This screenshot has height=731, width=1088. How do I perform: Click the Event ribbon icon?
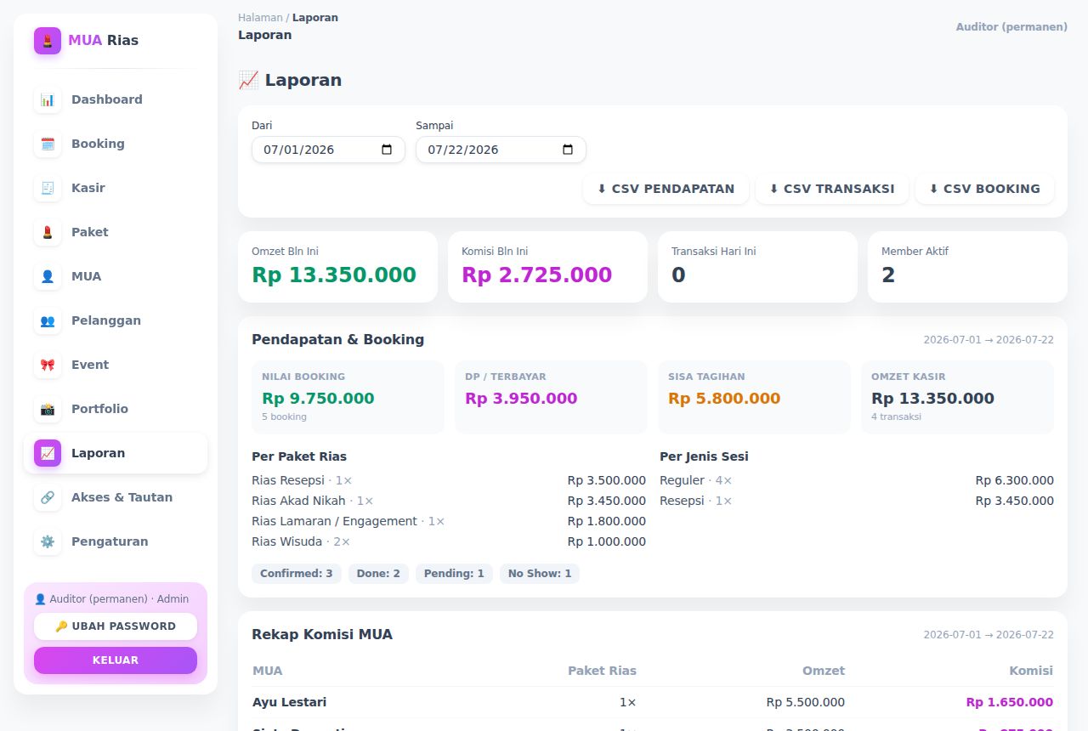48,365
